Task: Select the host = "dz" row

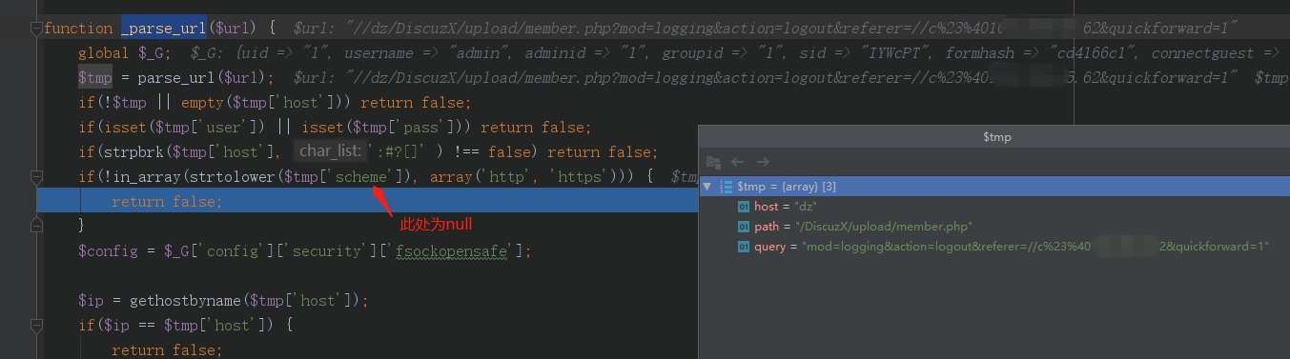Action: point(994,206)
